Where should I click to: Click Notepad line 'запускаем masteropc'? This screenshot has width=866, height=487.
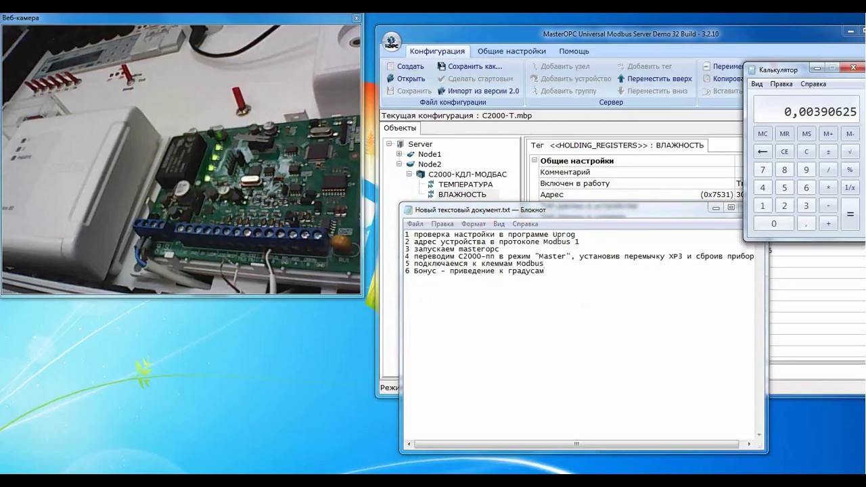tap(451, 249)
